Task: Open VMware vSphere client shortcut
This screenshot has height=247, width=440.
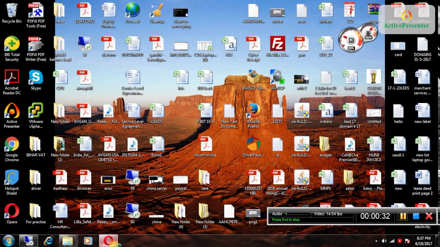Action: click(36, 116)
